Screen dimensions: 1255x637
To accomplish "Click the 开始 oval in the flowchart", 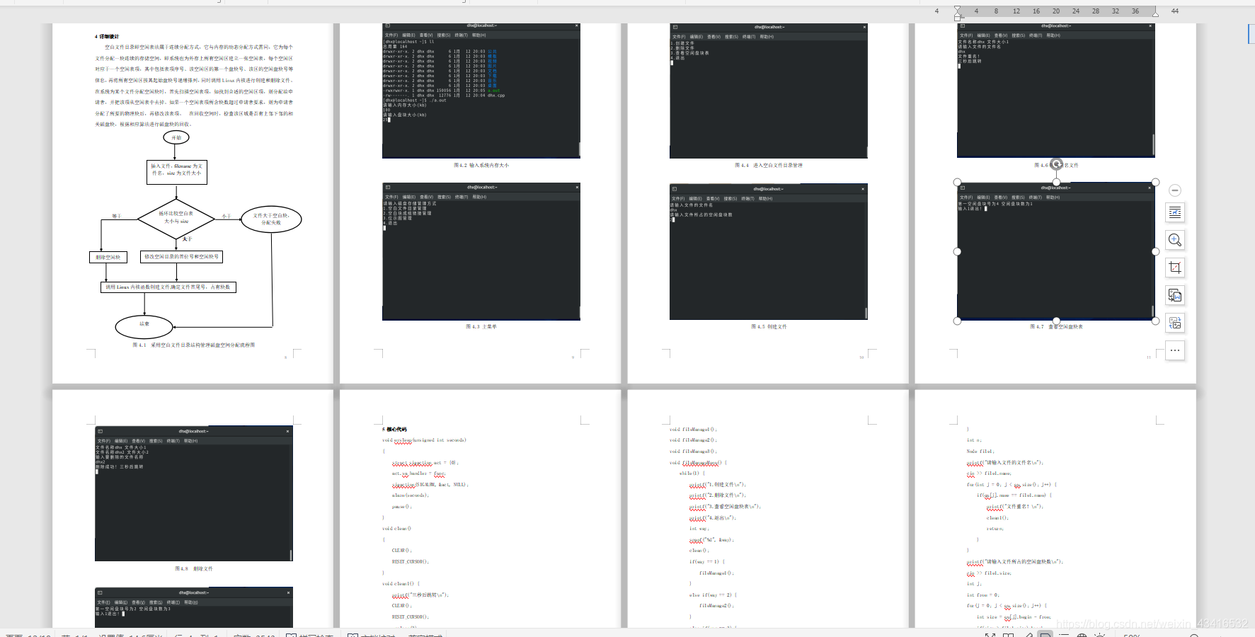I will (x=176, y=137).
